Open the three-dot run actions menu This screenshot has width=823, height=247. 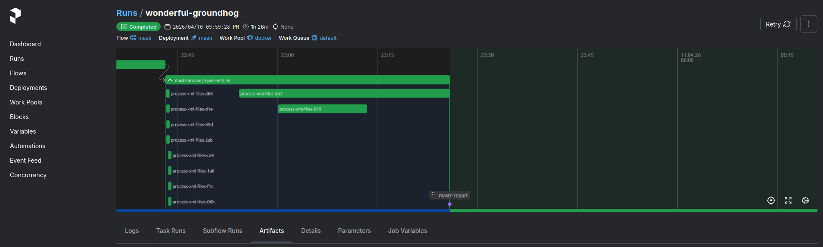808,24
